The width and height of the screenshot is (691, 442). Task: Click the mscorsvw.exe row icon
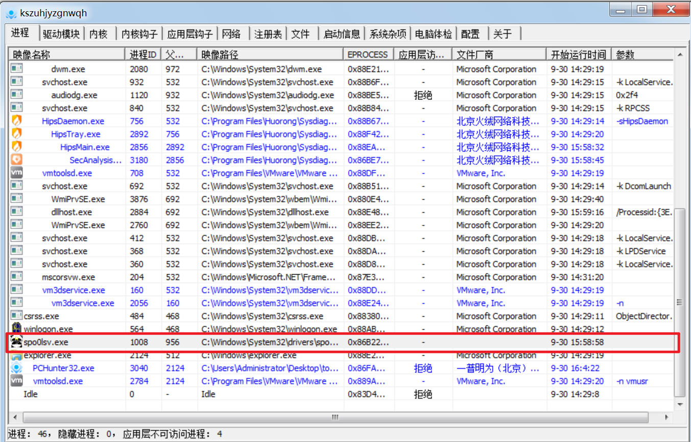tap(16, 277)
